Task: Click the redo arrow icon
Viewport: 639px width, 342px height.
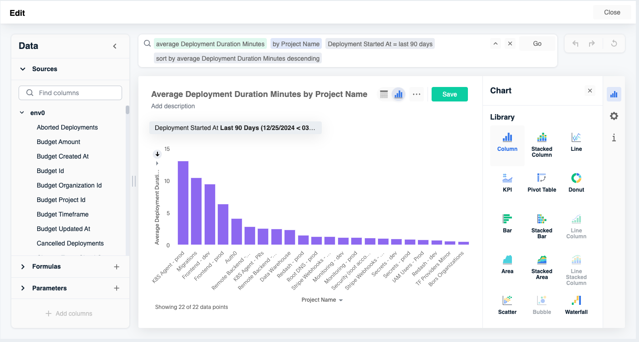Action: point(592,43)
